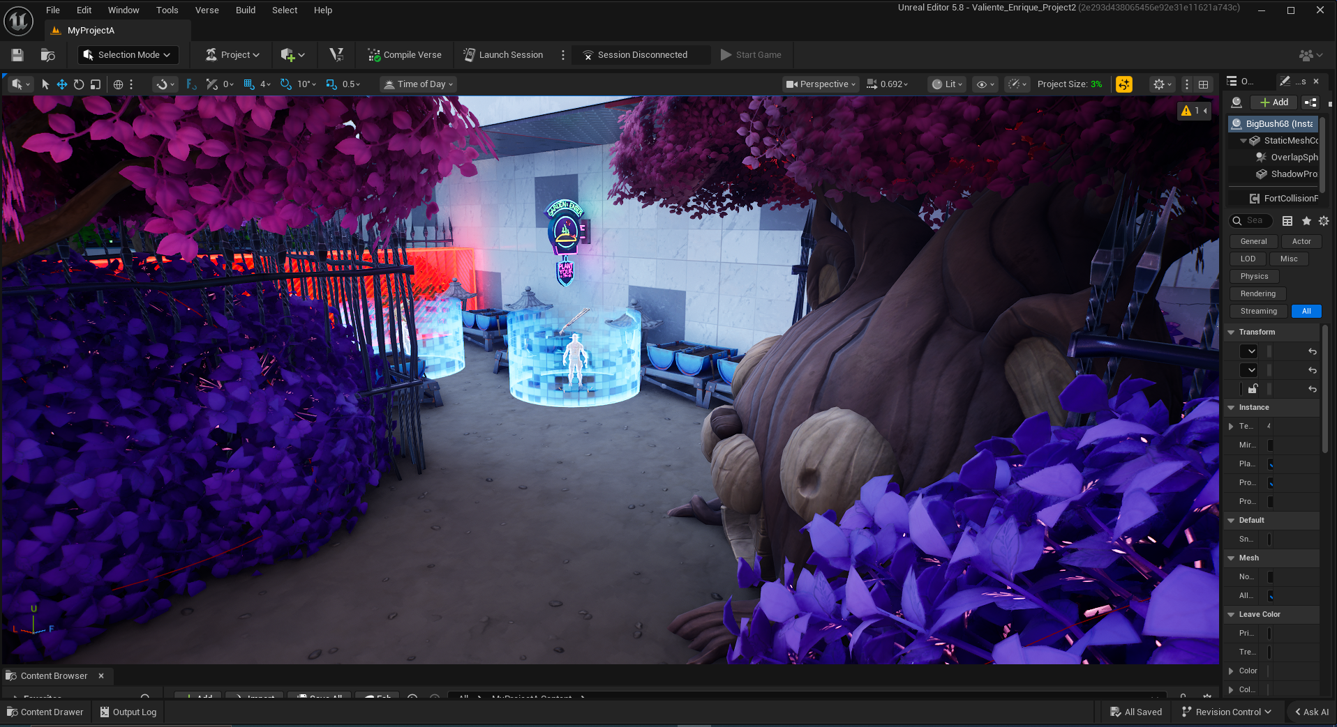Select BigBush68 (Instance) in details tree
1337x727 pixels.
click(1273, 124)
